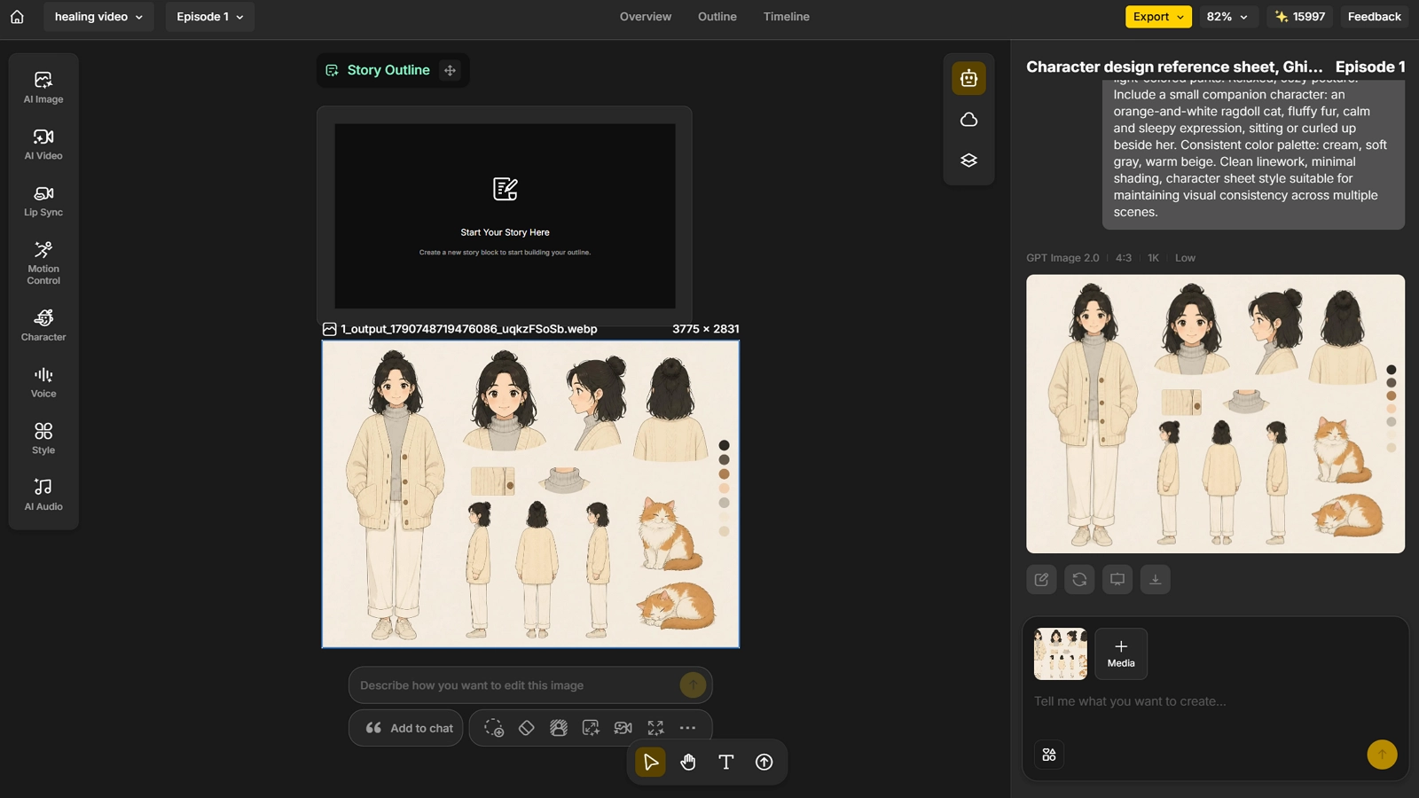Click the image-to-video camera icon
The height and width of the screenshot is (798, 1419).
click(623, 728)
